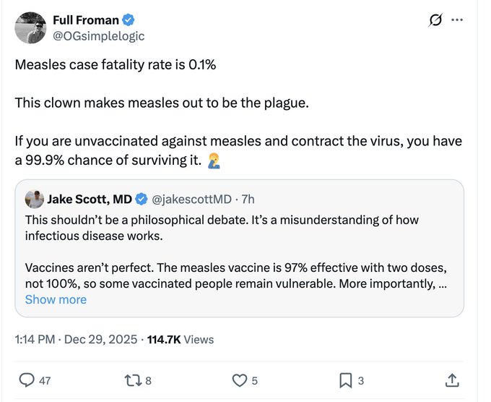
Task: Click the @jakescottMD handle
Action: coord(191,199)
